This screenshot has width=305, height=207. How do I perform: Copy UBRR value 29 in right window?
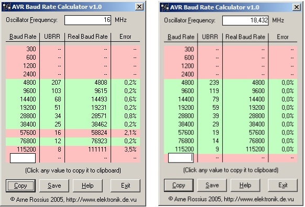tap(215, 124)
